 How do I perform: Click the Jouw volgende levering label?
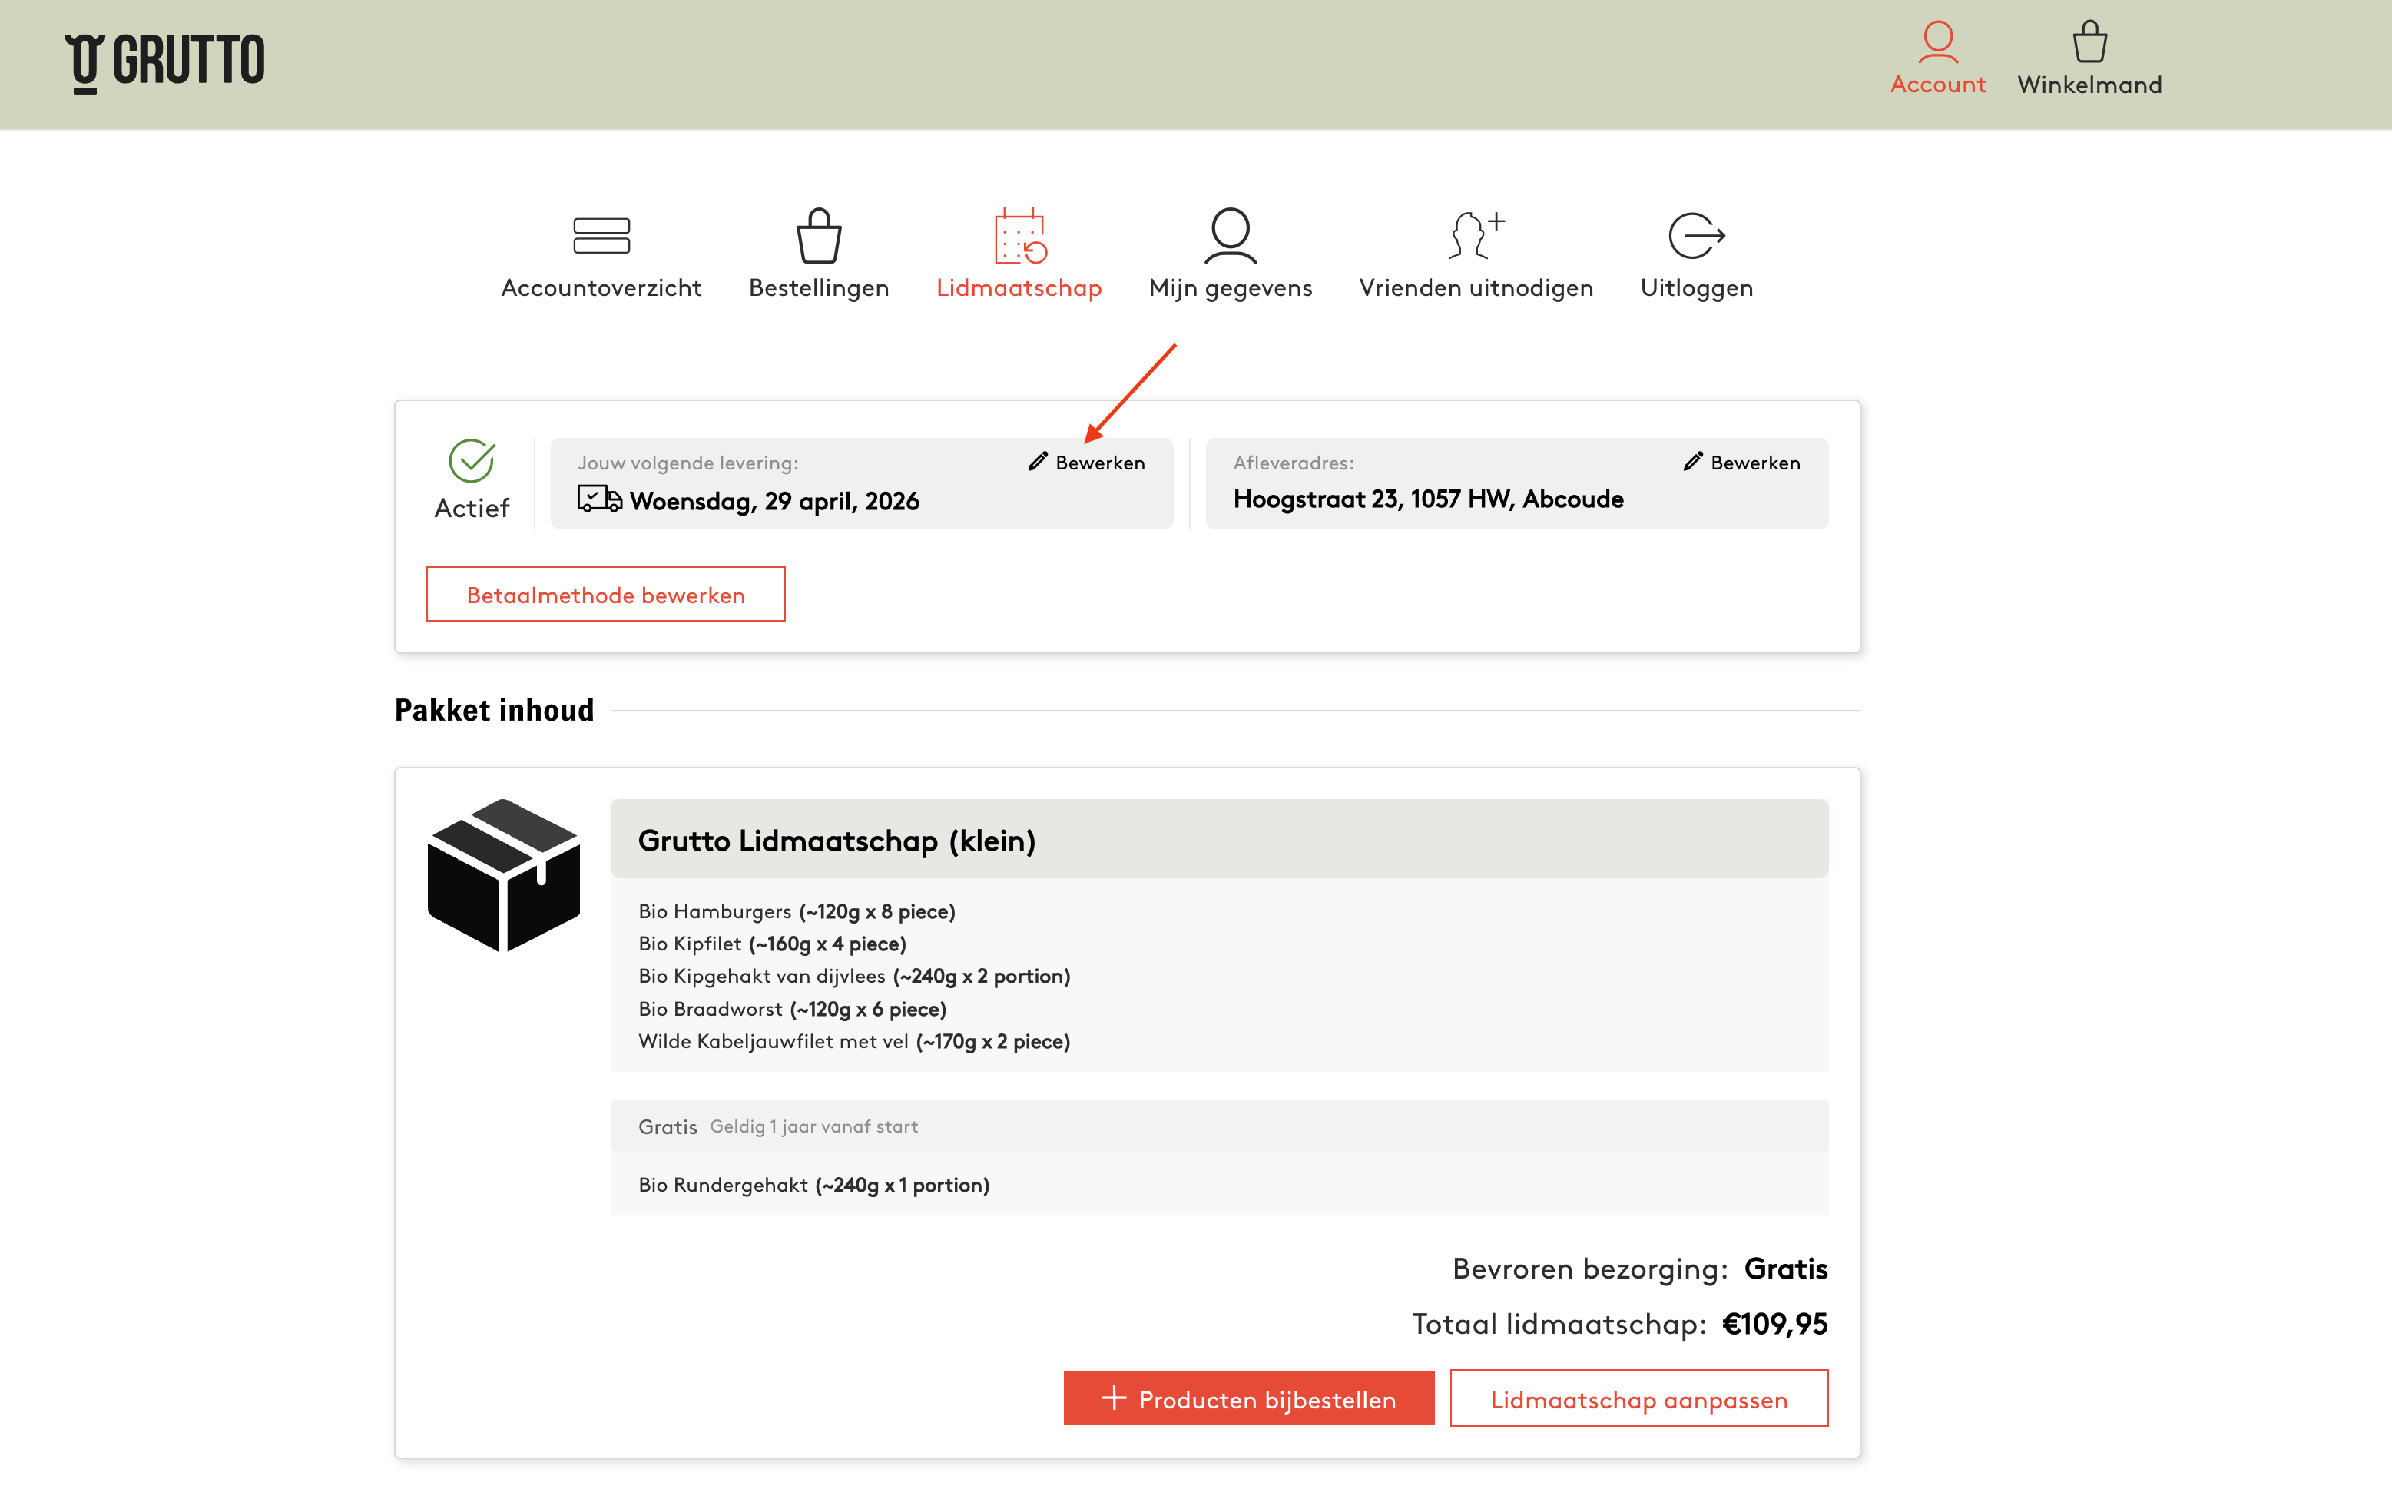pyautogui.click(x=687, y=463)
